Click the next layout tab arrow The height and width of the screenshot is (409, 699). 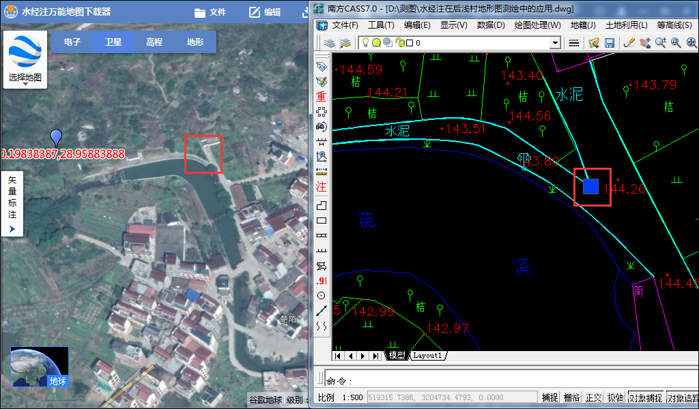click(x=363, y=356)
